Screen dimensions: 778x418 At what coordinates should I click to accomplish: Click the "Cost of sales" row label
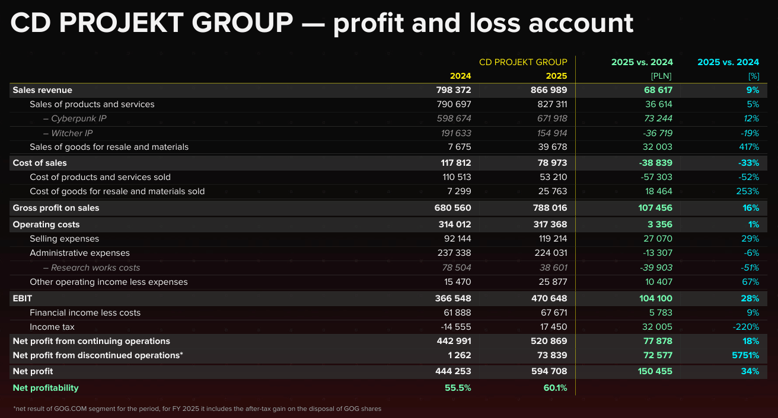tap(40, 163)
